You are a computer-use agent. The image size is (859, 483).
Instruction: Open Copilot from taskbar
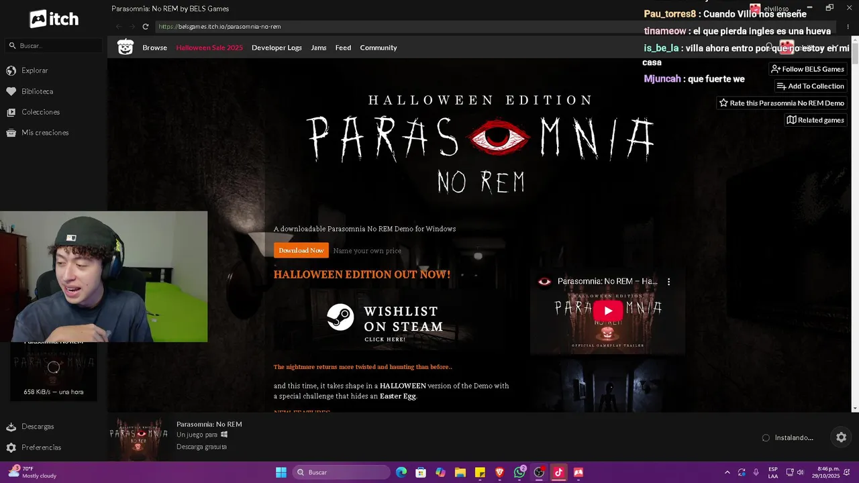[440, 472]
